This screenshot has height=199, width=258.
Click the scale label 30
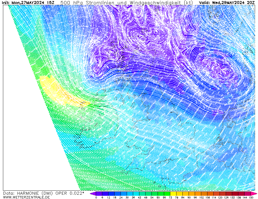click(x=127, y=197)
